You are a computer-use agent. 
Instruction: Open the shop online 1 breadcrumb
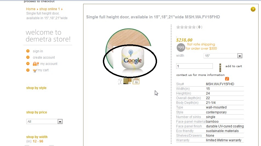pos(50,9)
